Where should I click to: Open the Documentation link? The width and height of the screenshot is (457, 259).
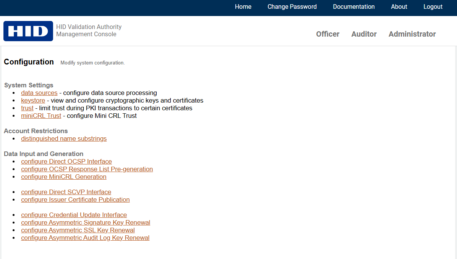[x=353, y=7]
